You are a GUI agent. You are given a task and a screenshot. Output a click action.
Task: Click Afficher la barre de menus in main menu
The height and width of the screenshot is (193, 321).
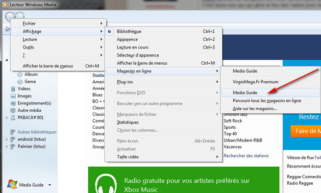[x=58, y=66]
